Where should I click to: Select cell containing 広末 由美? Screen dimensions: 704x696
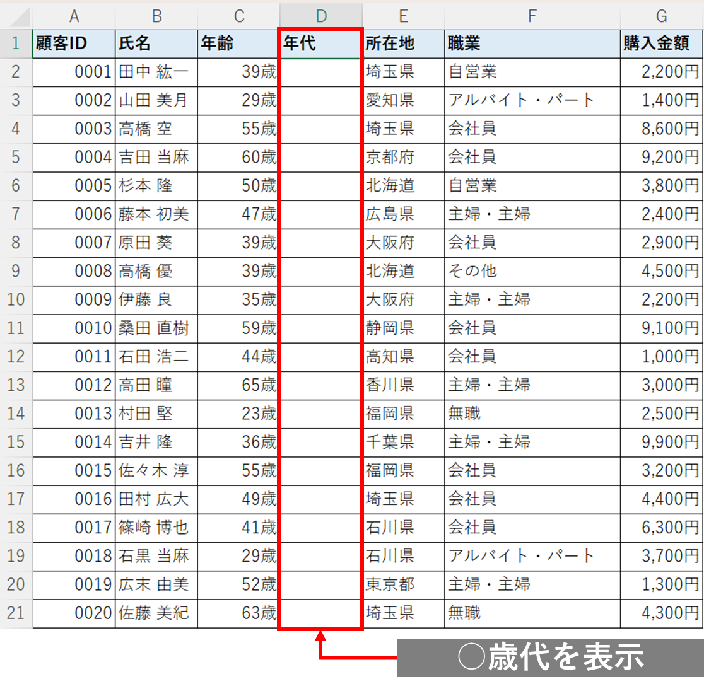[156, 584]
